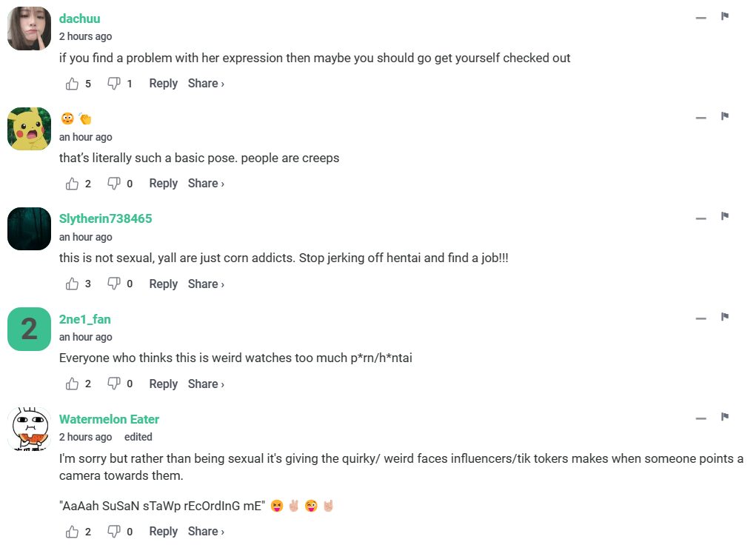This screenshot has height=545, width=756.
Task: Click the Pikachu avatar thumbnail
Action: [29, 129]
